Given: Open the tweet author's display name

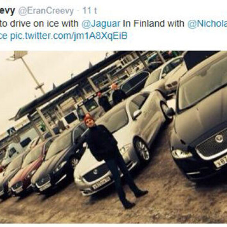Looking at the screenshot, I should (x=7, y=11).
